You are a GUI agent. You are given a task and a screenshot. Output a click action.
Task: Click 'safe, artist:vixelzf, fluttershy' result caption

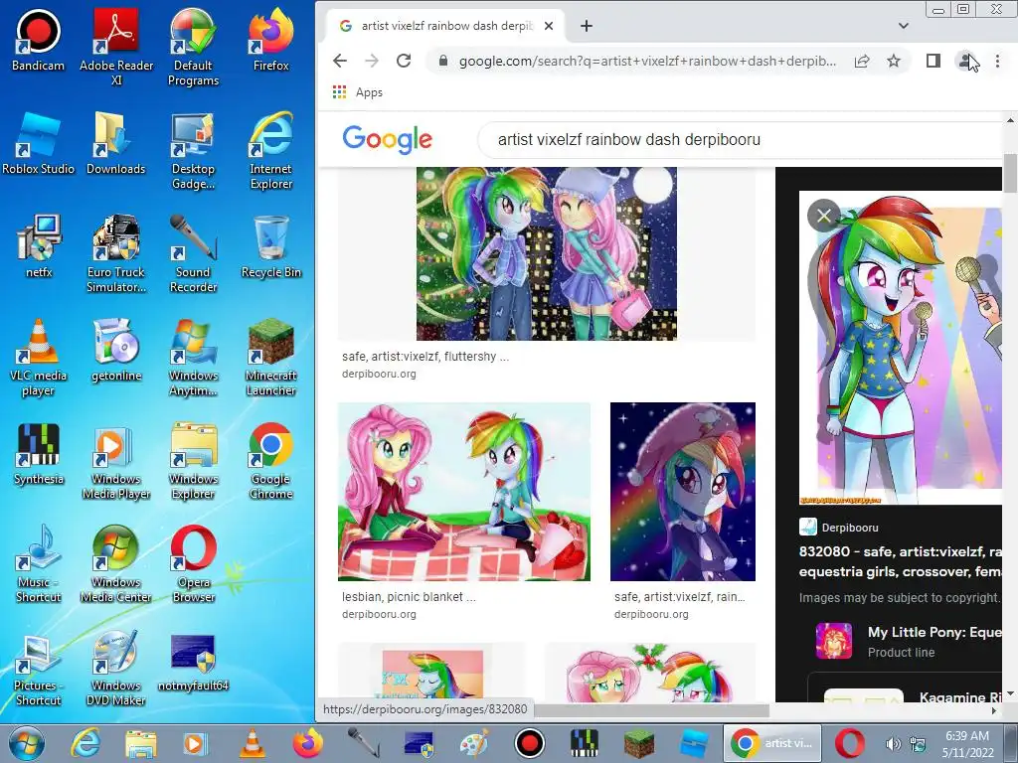click(x=425, y=357)
